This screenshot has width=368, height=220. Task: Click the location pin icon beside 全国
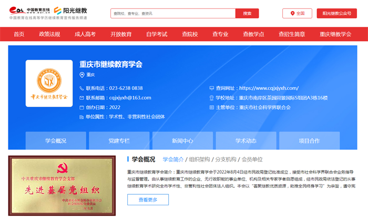click(292, 14)
